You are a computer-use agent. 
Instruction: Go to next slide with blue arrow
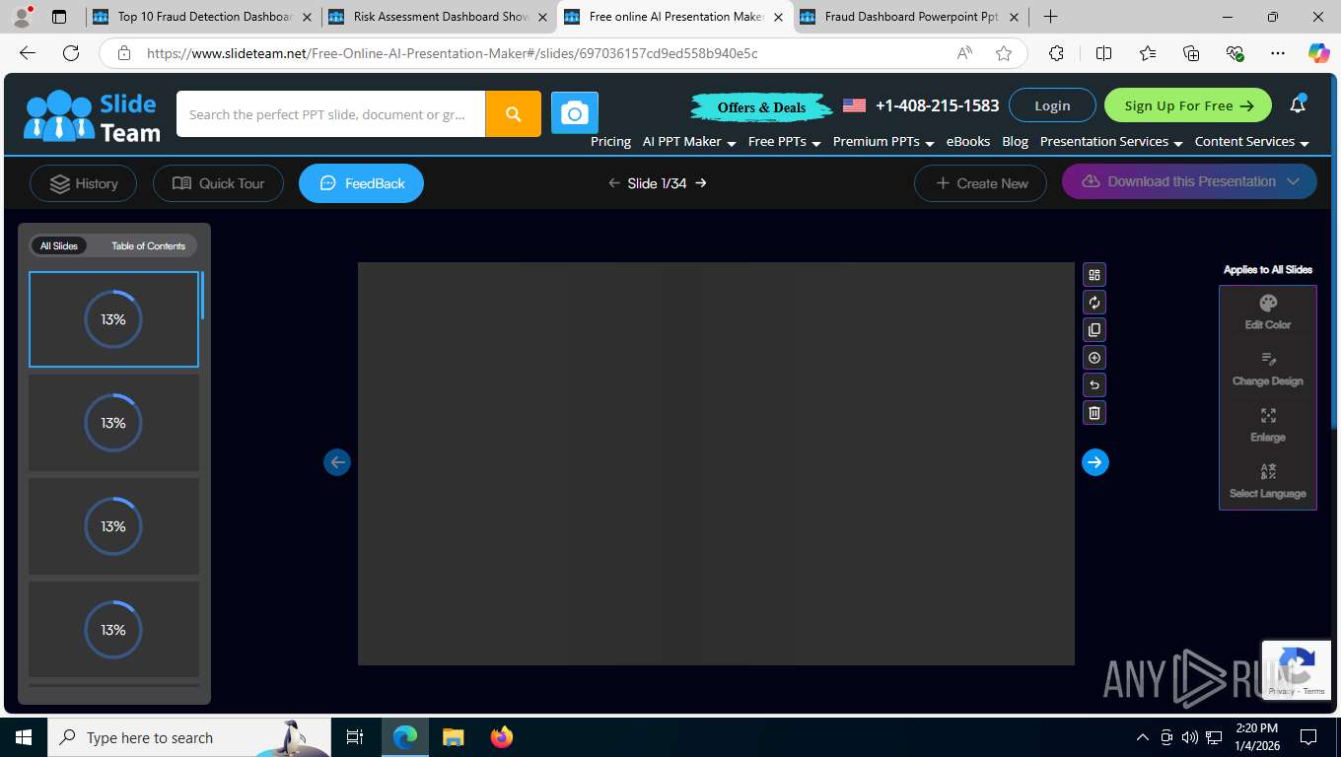pos(1095,462)
